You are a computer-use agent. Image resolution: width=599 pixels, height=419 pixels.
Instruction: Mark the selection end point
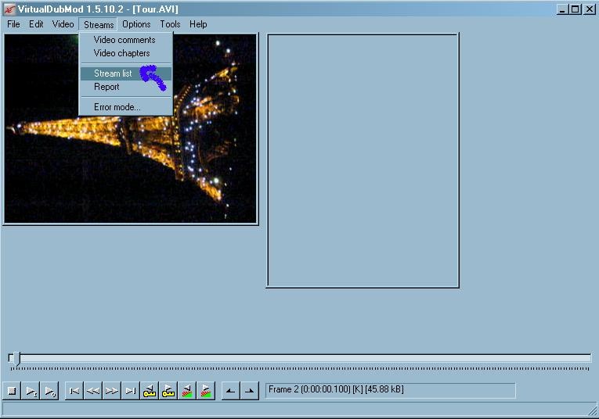pyautogui.click(x=250, y=391)
